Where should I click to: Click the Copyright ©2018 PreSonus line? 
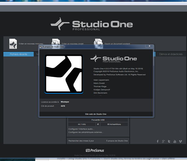point(116,71)
